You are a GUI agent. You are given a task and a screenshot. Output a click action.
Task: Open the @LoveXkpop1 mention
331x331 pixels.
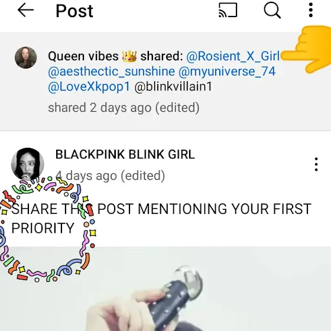point(89,87)
